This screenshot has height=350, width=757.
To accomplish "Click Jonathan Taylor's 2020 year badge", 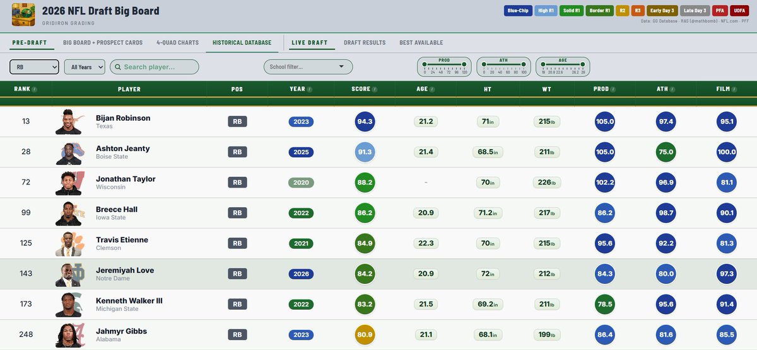I will (301, 183).
